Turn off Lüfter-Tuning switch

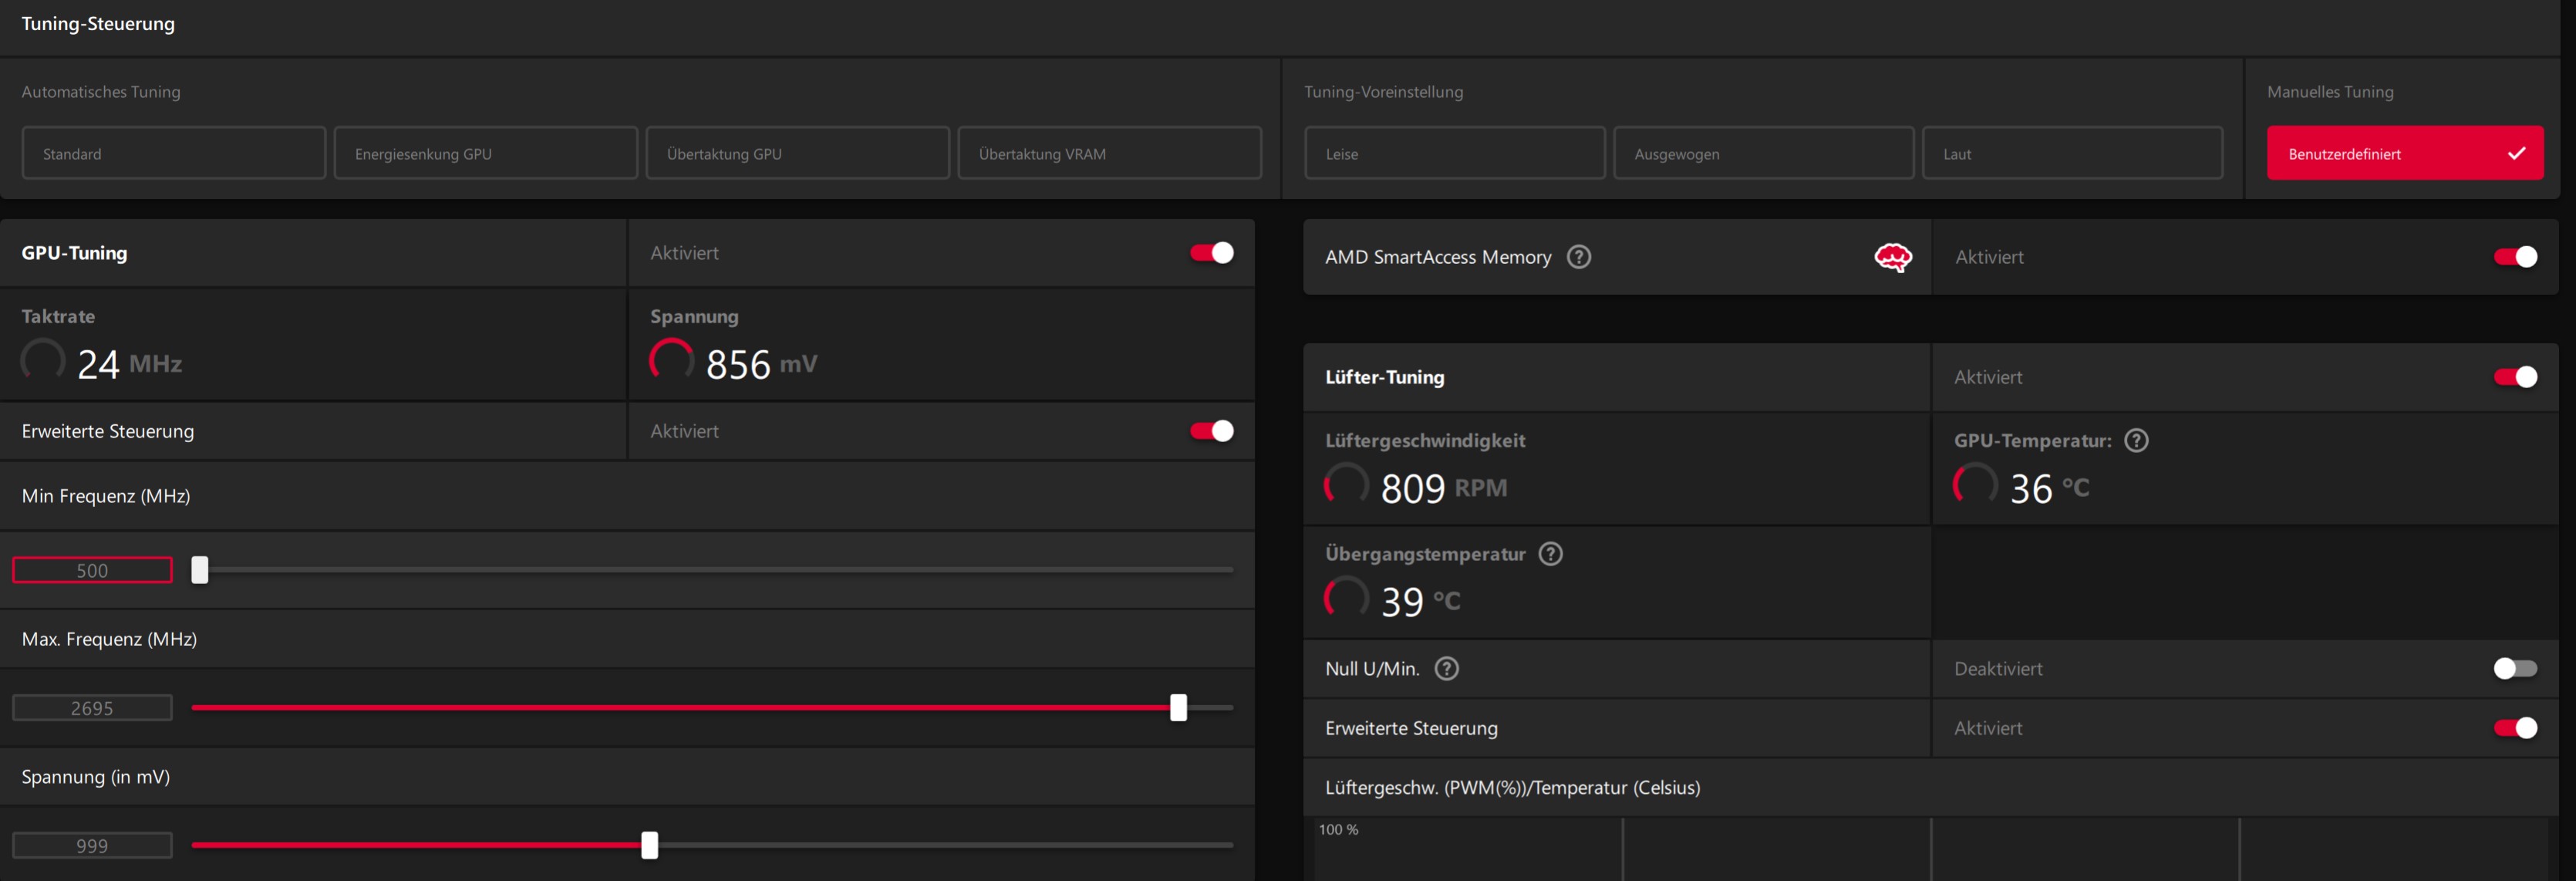[x=2514, y=377]
